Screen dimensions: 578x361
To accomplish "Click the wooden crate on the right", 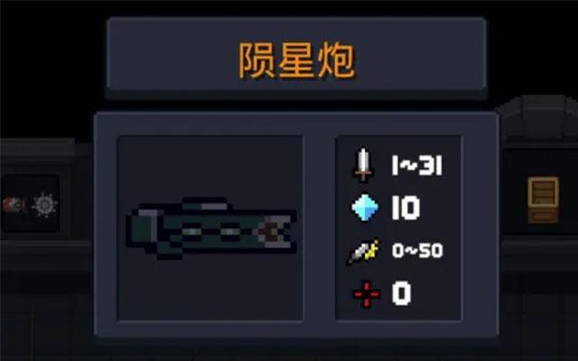I will (x=543, y=200).
